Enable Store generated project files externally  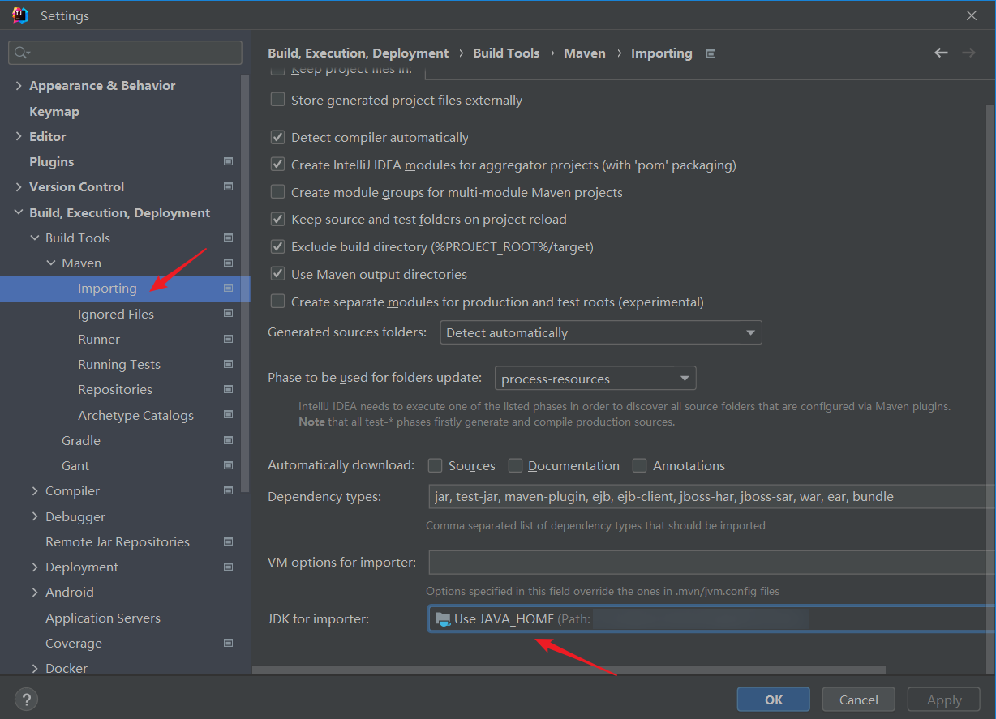(x=277, y=100)
